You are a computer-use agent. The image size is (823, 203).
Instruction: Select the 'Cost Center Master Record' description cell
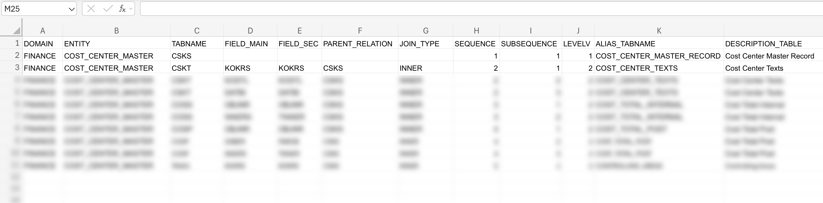click(770, 56)
